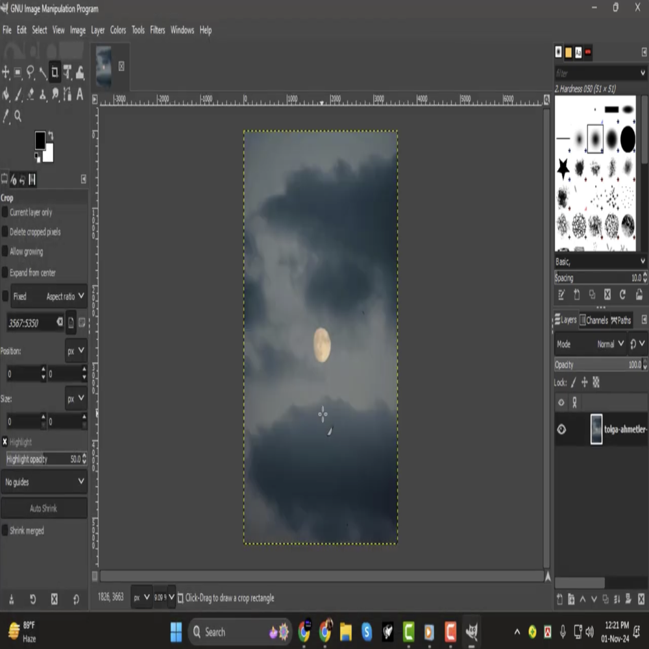
Task: Select the Free Select lasso tool
Action: (31, 73)
